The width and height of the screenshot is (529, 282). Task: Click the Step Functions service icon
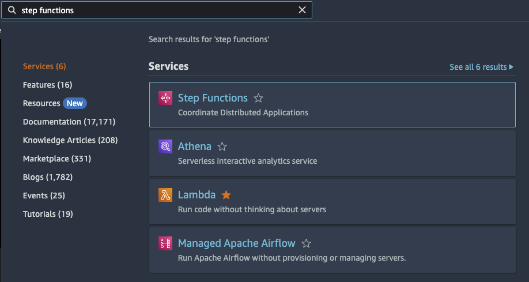[165, 98]
